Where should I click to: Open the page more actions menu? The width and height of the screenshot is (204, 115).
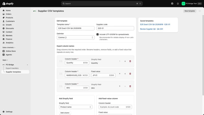[200, 11]
